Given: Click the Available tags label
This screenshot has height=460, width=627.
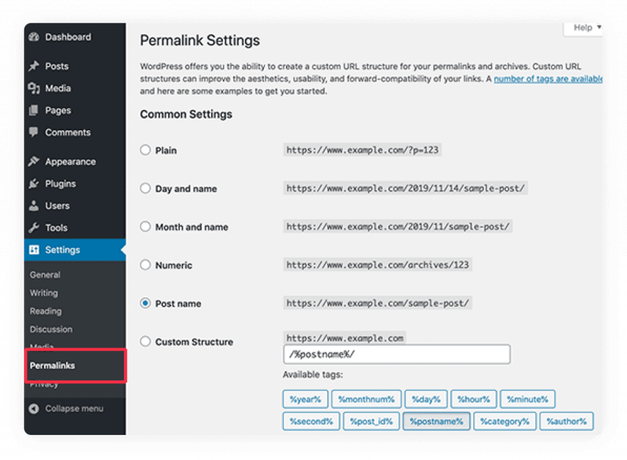Looking at the screenshot, I should (x=313, y=374).
